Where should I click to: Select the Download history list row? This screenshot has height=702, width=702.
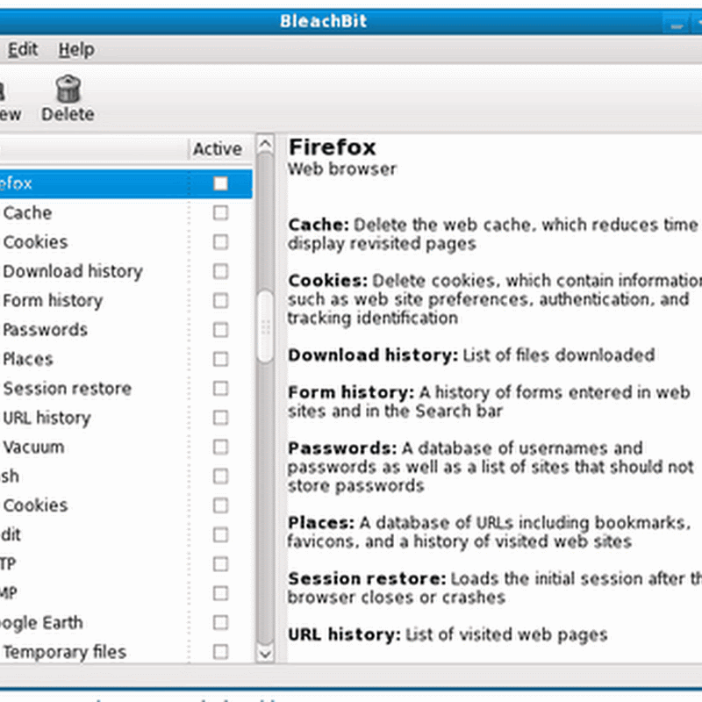(x=126, y=271)
